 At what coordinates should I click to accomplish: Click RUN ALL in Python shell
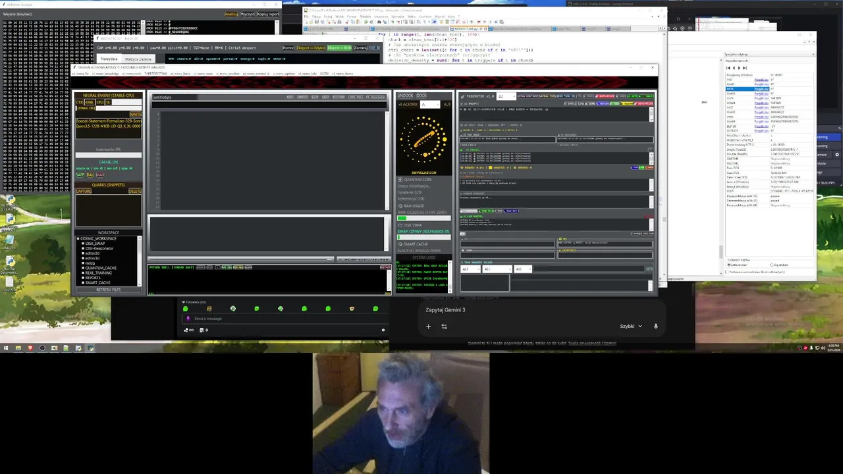(238, 267)
